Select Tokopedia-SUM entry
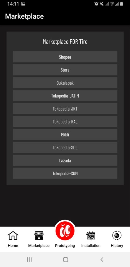 click(65, 173)
